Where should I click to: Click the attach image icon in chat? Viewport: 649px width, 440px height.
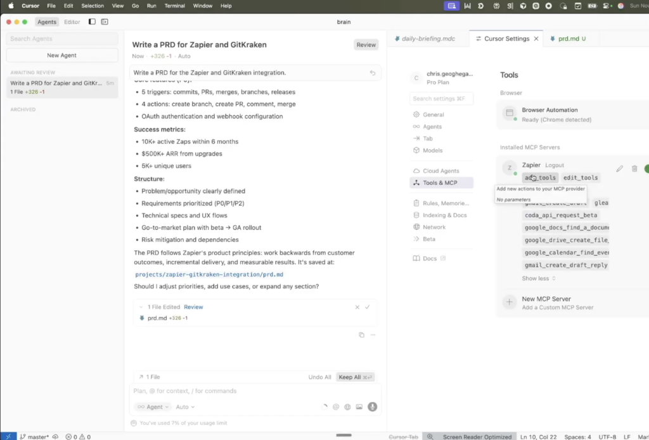point(359,407)
